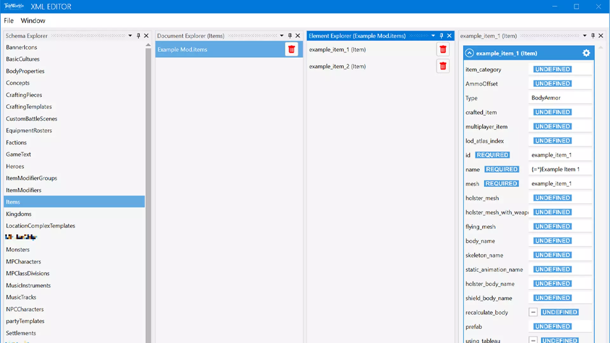This screenshot has height=343, width=610.
Task: Click trash icon for example_item_2
Action: (x=443, y=66)
